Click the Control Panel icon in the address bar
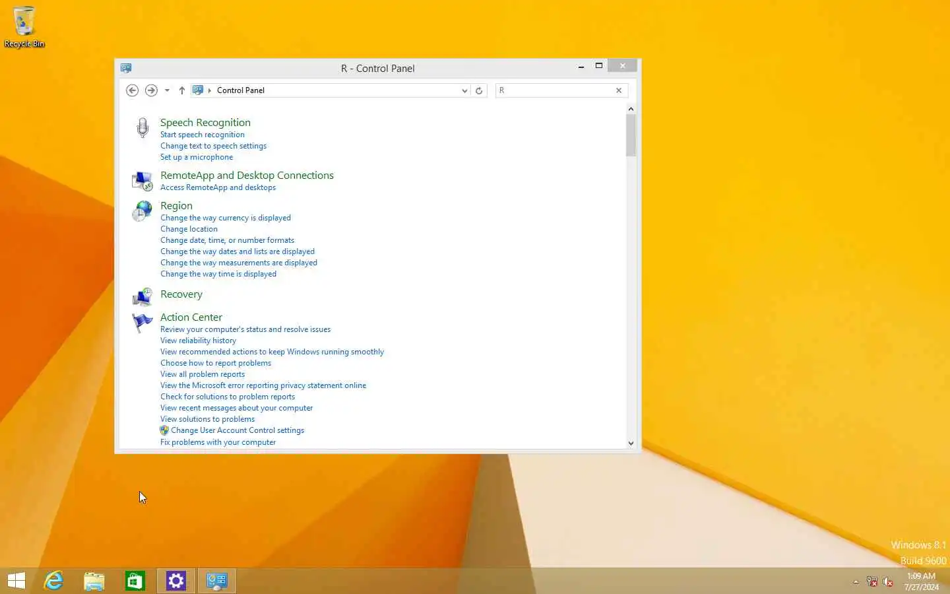The height and width of the screenshot is (594, 950). point(198,90)
